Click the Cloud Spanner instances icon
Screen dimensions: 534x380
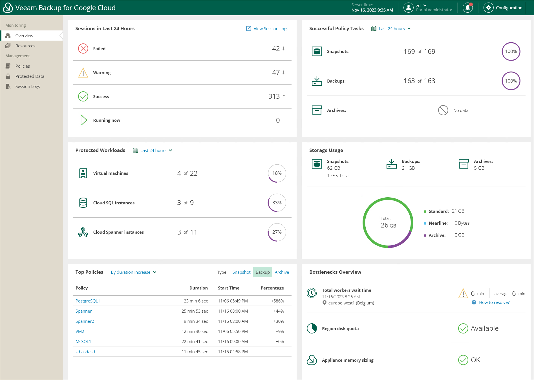click(83, 232)
